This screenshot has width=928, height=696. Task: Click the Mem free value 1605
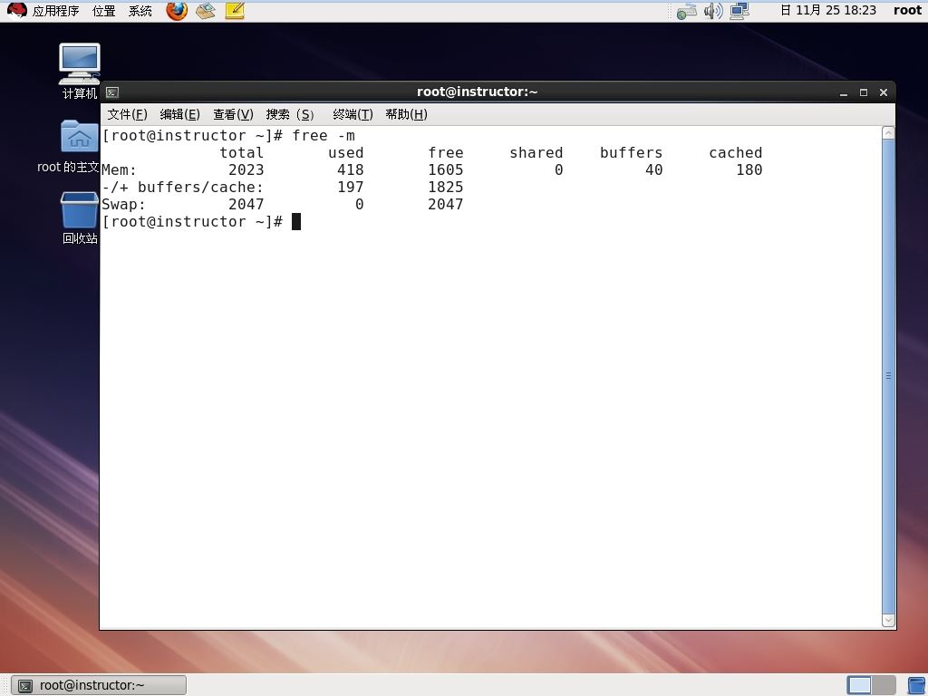click(446, 169)
